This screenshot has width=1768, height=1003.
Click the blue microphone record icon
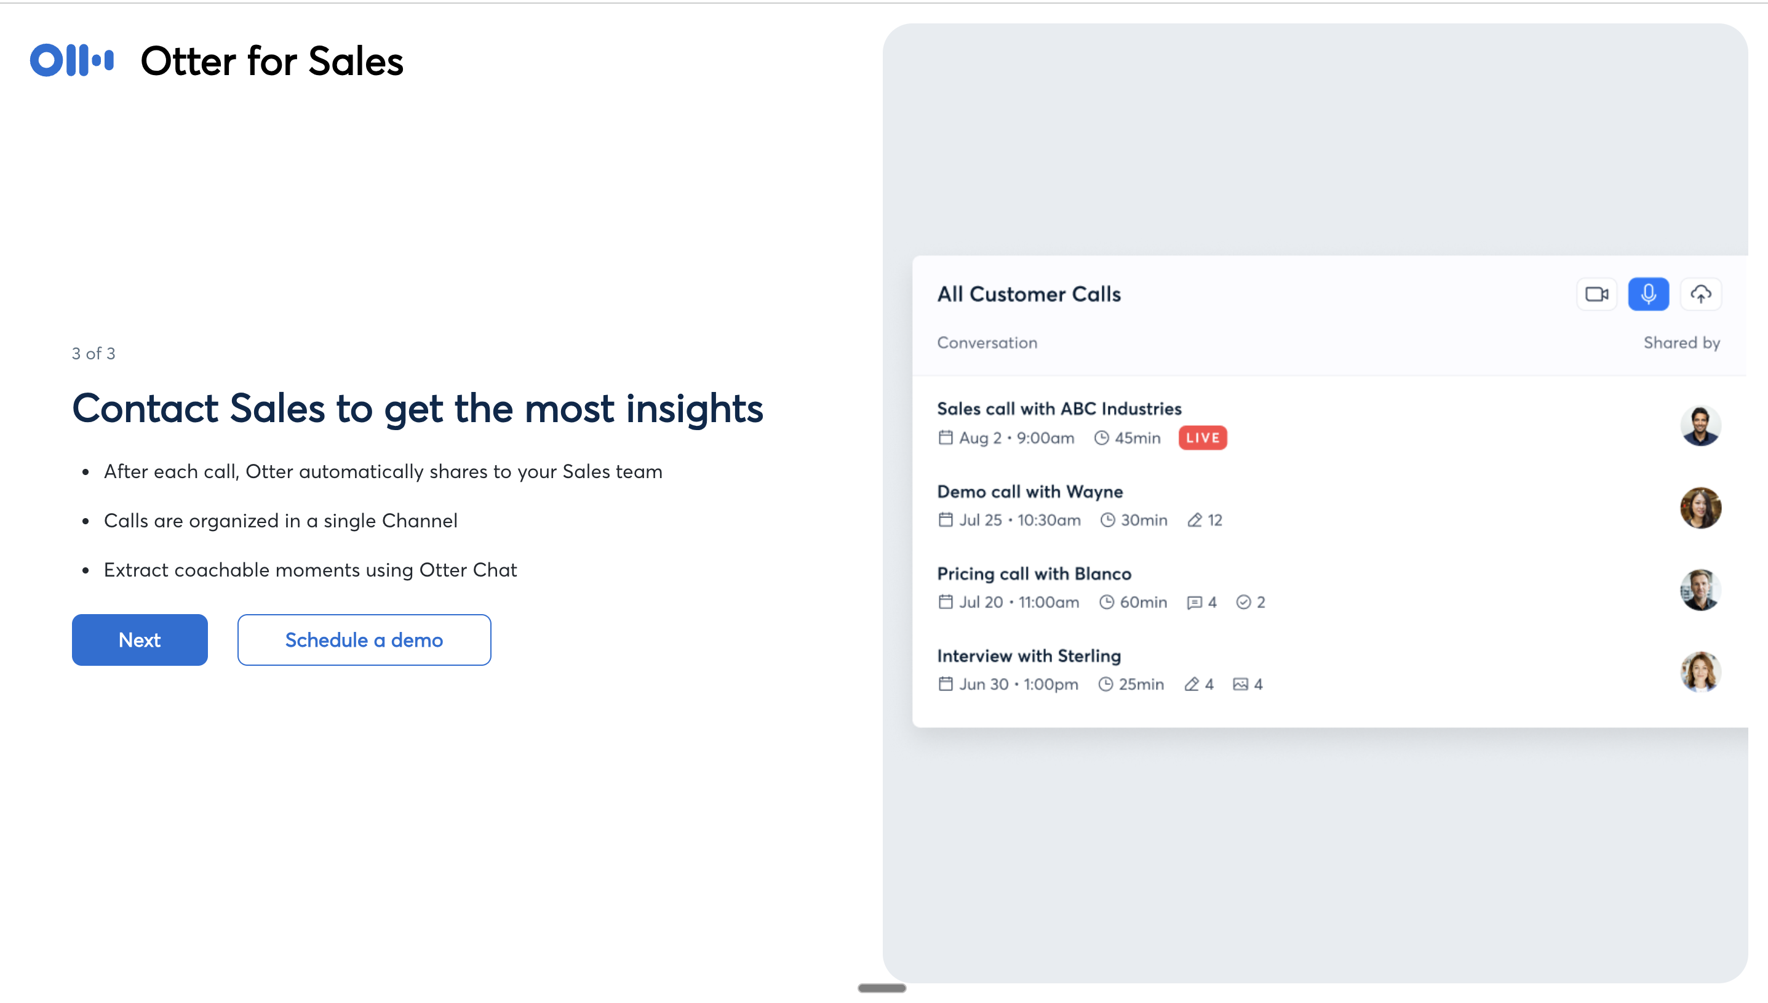[x=1648, y=294]
